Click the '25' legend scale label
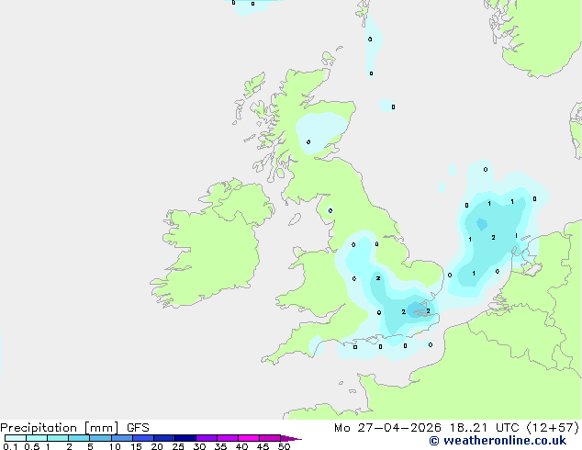 [x=178, y=446]
